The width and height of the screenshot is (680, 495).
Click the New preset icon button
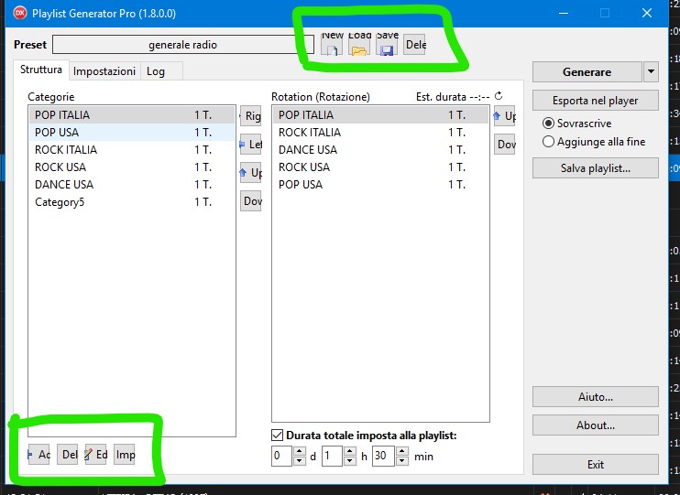(x=332, y=44)
